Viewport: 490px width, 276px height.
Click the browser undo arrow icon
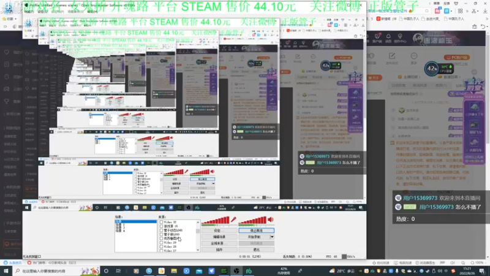point(484,26)
